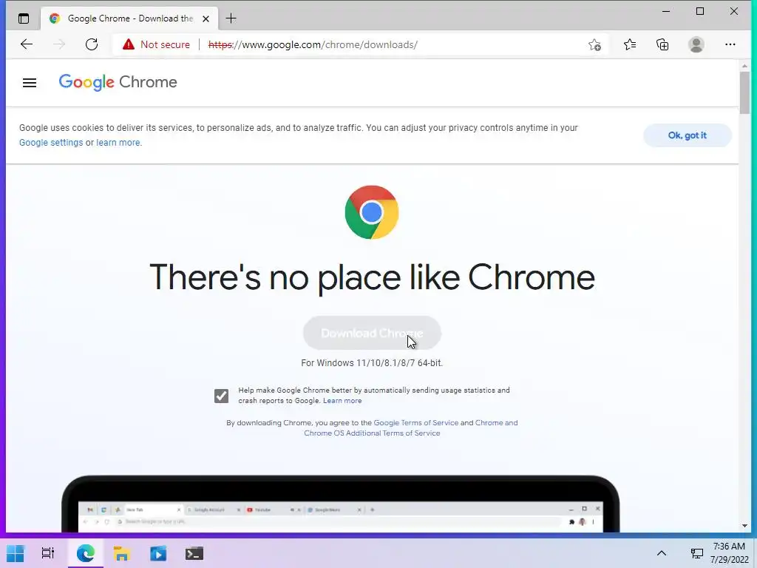Click the Google Chrome logo in header

(118, 82)
